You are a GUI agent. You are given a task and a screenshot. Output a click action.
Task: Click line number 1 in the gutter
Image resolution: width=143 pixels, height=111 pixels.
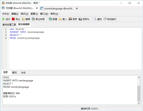(x=6, y=29)
